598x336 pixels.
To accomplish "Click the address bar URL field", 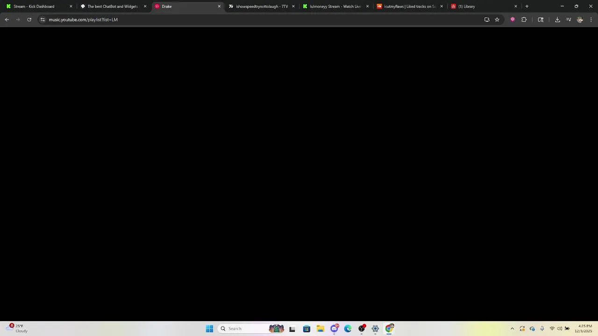I will coord(262,20).
